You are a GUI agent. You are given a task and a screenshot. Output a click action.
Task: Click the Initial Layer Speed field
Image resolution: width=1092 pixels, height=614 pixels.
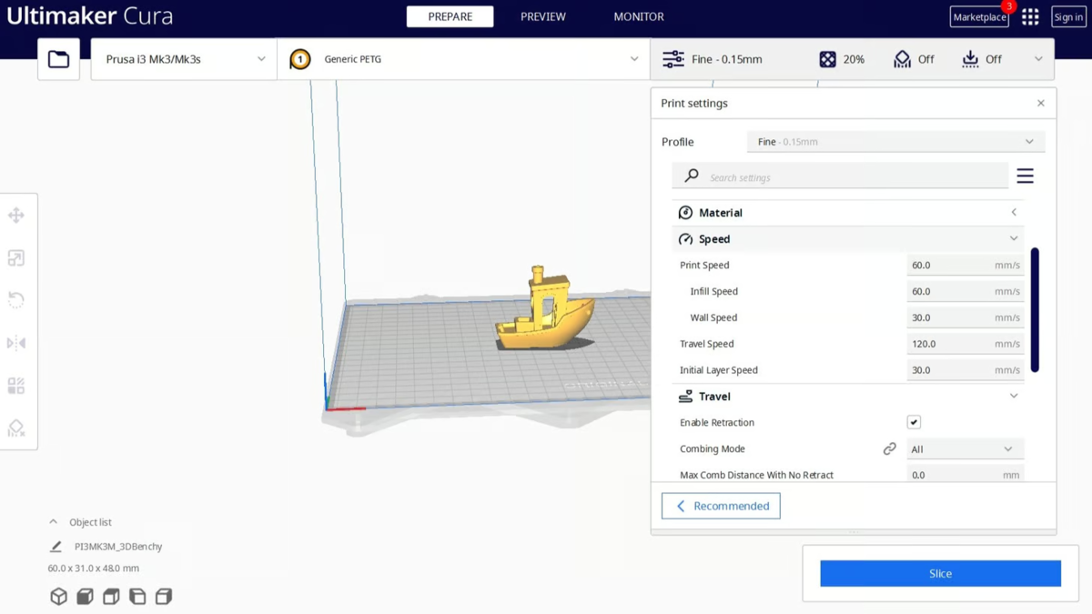(965, 370)
